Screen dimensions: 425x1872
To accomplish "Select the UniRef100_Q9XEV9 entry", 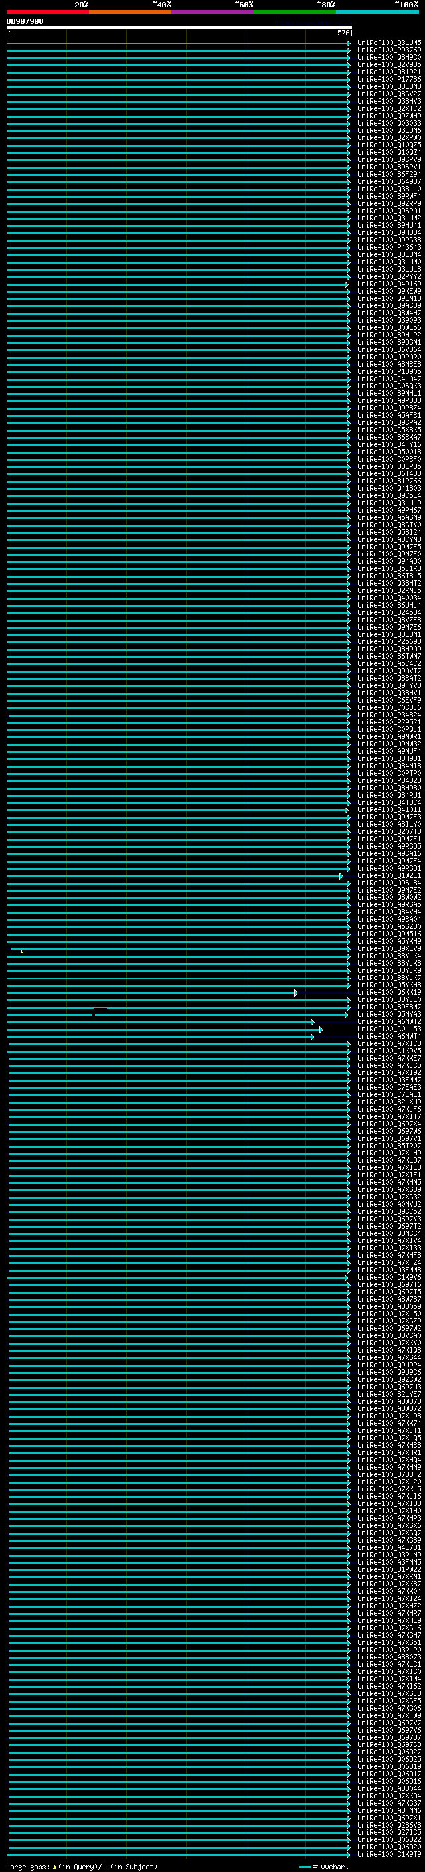I will 389,948.
